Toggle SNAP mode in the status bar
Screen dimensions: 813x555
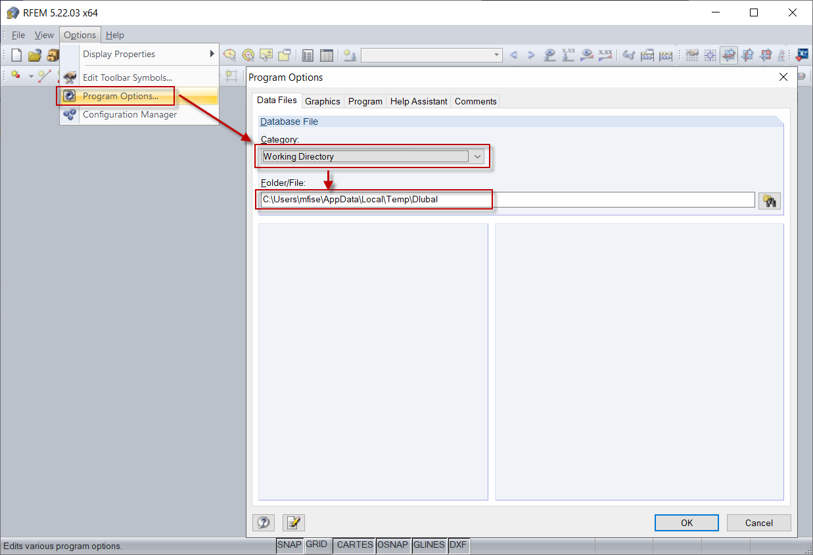(x=289, y=545)
